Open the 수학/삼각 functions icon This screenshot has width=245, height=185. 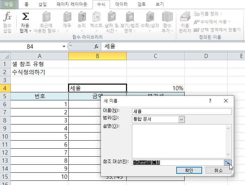(x=150, y=16)
